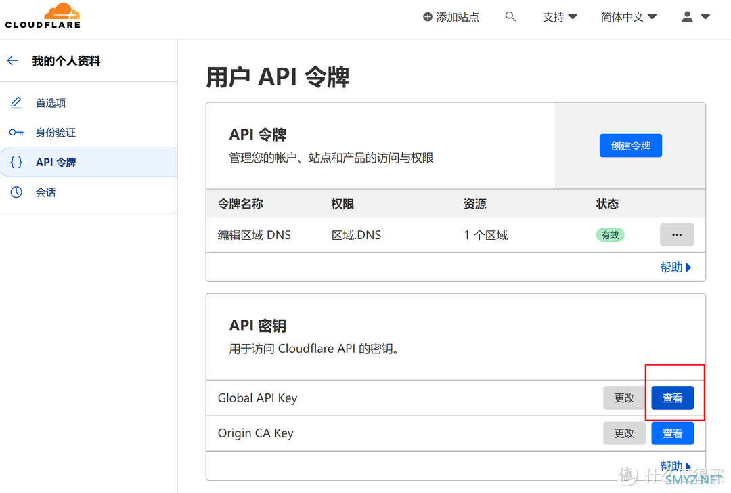Screen dimensions: 731x493
Task: Click the 1 个区域 resource cell
Action: tap(486, 234)
